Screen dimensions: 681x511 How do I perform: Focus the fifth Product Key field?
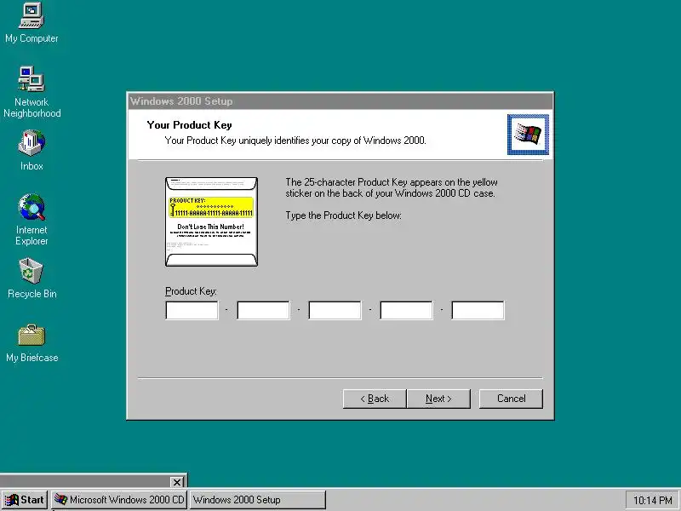pyautogui.click(x=478, y=310)
